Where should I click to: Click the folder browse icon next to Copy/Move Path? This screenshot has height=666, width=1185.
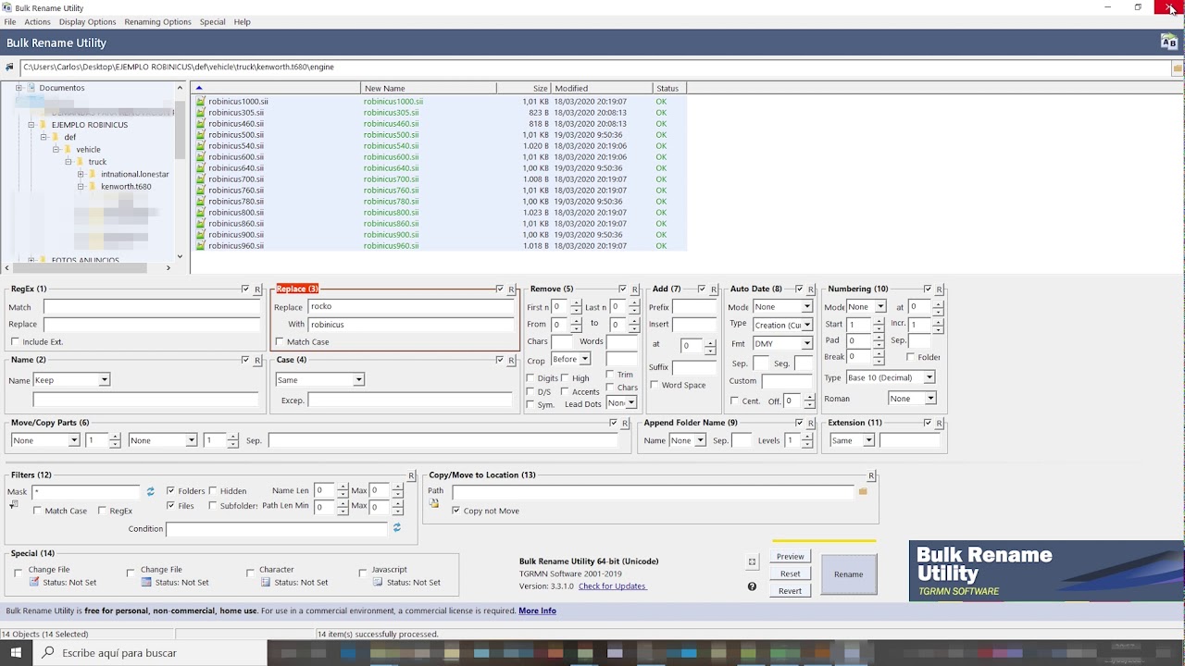pyautogui.click(x=863, y=491)
